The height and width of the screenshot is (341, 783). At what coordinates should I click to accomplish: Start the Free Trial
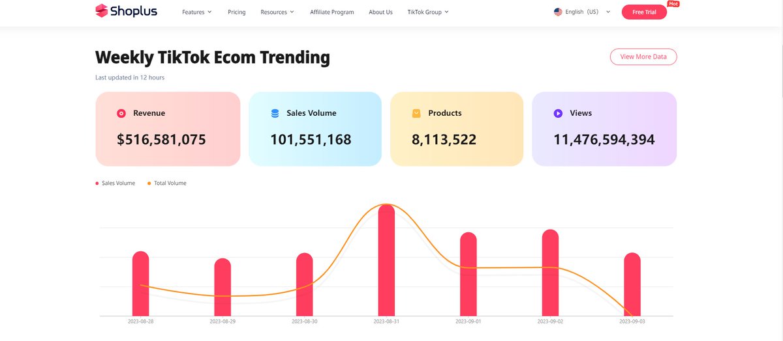pos(644,12)
